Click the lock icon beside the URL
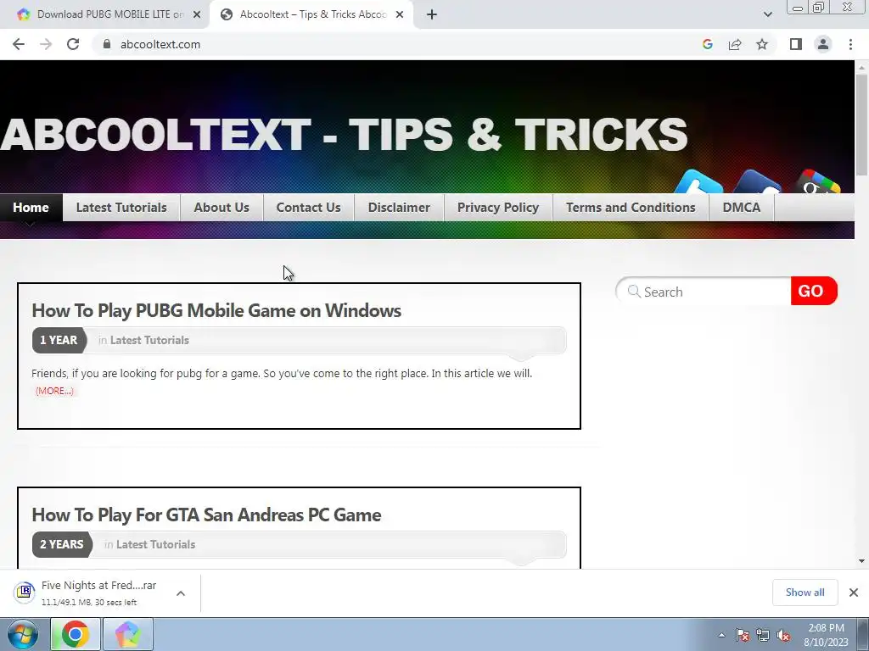This screenshot has width=869, height=651. point(107,44)
